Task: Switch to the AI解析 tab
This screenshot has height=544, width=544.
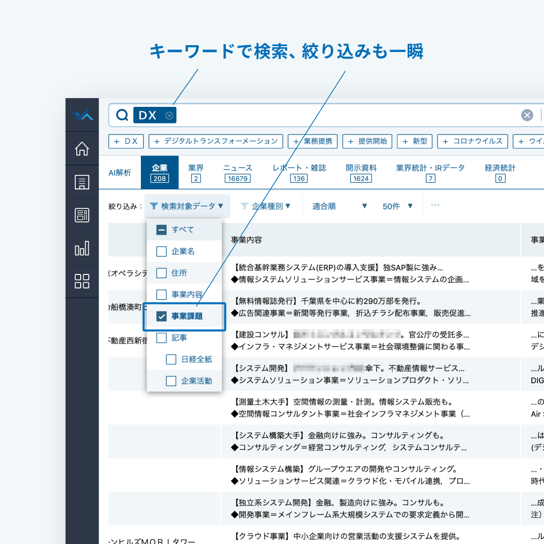Action: 119,172
